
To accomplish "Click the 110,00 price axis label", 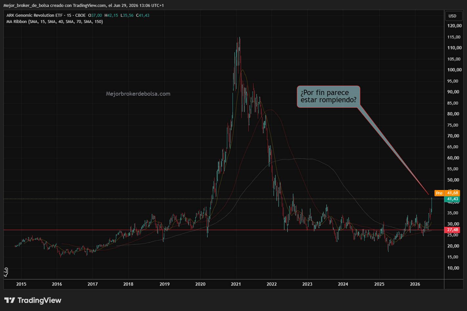I will point(455,48).
